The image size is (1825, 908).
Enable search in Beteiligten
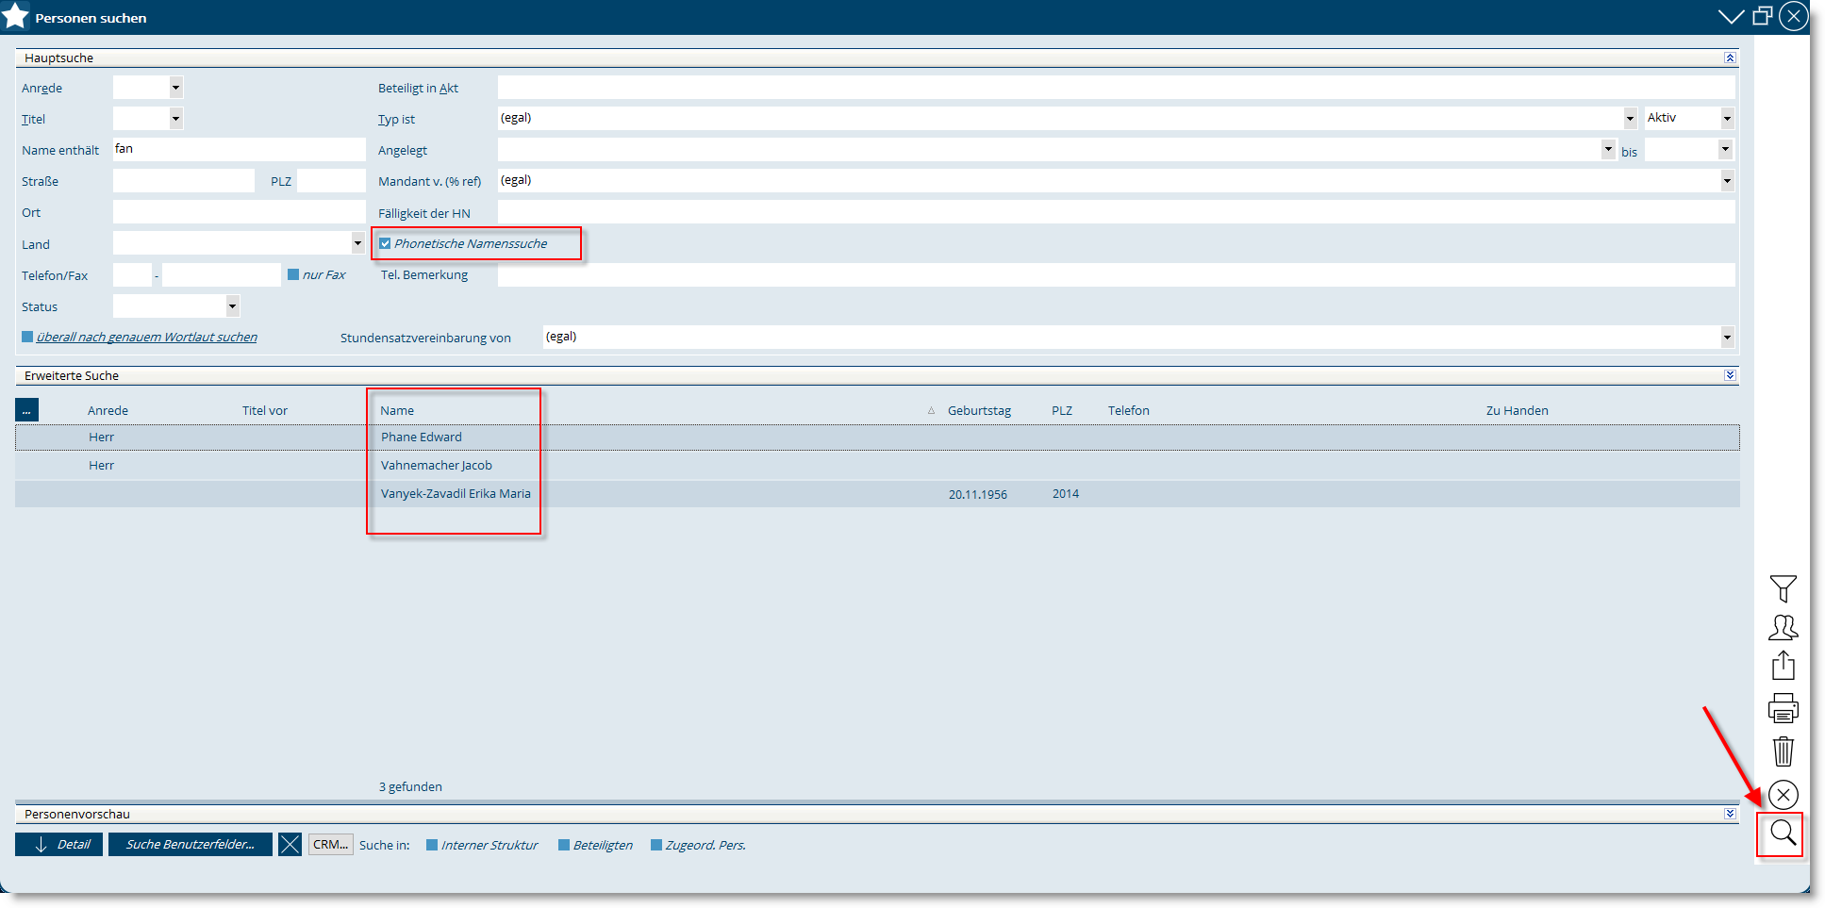[x=564, y=845]
